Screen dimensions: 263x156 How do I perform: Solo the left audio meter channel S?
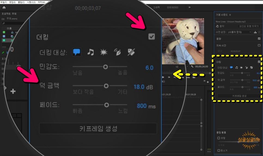208,151
